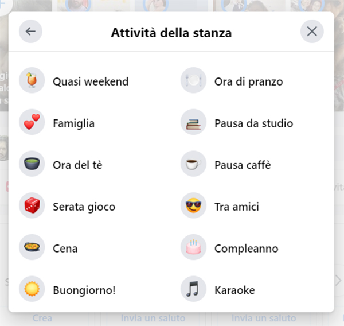
Task: Pick the music note icon
Action: [193, 290]
